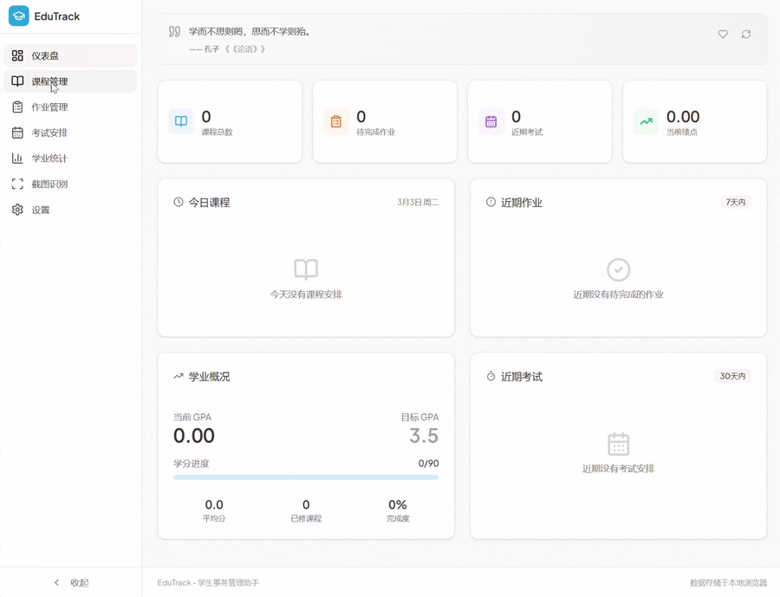The height and width of the screenshot is (597, 780).
Task: Click the 30天内 badge on 近期考试
Action: [734, 376]
